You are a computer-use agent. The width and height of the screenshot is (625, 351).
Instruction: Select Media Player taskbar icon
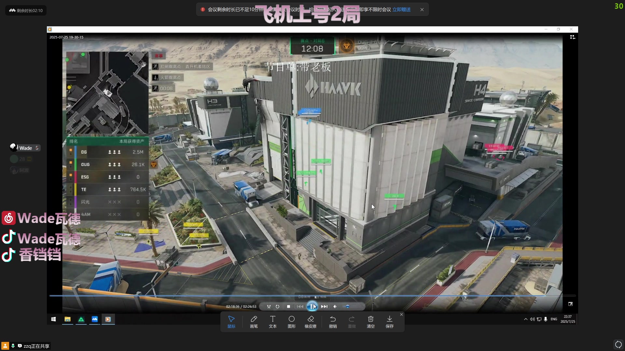[x=108, y=319]
